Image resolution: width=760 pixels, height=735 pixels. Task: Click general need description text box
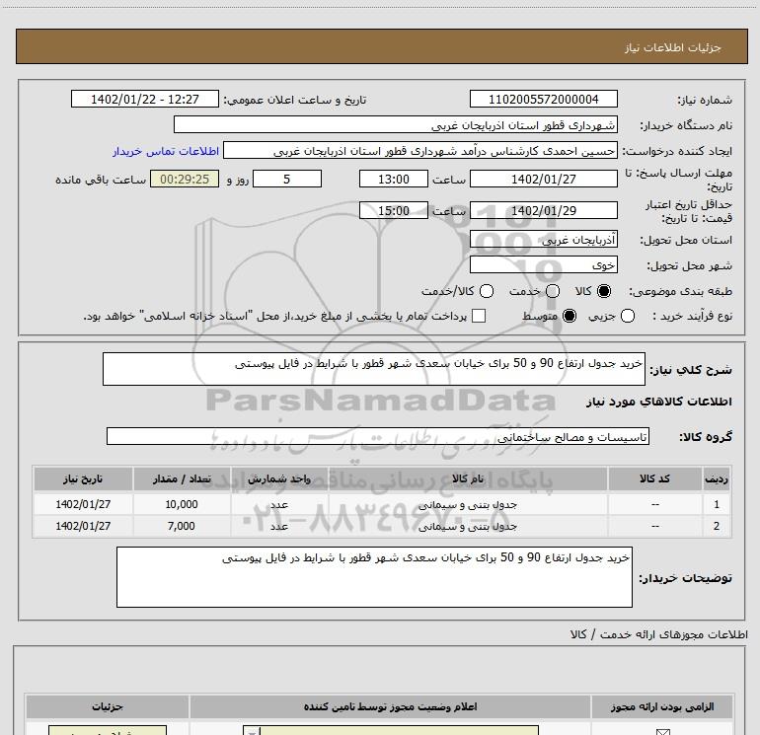[374, 369]
